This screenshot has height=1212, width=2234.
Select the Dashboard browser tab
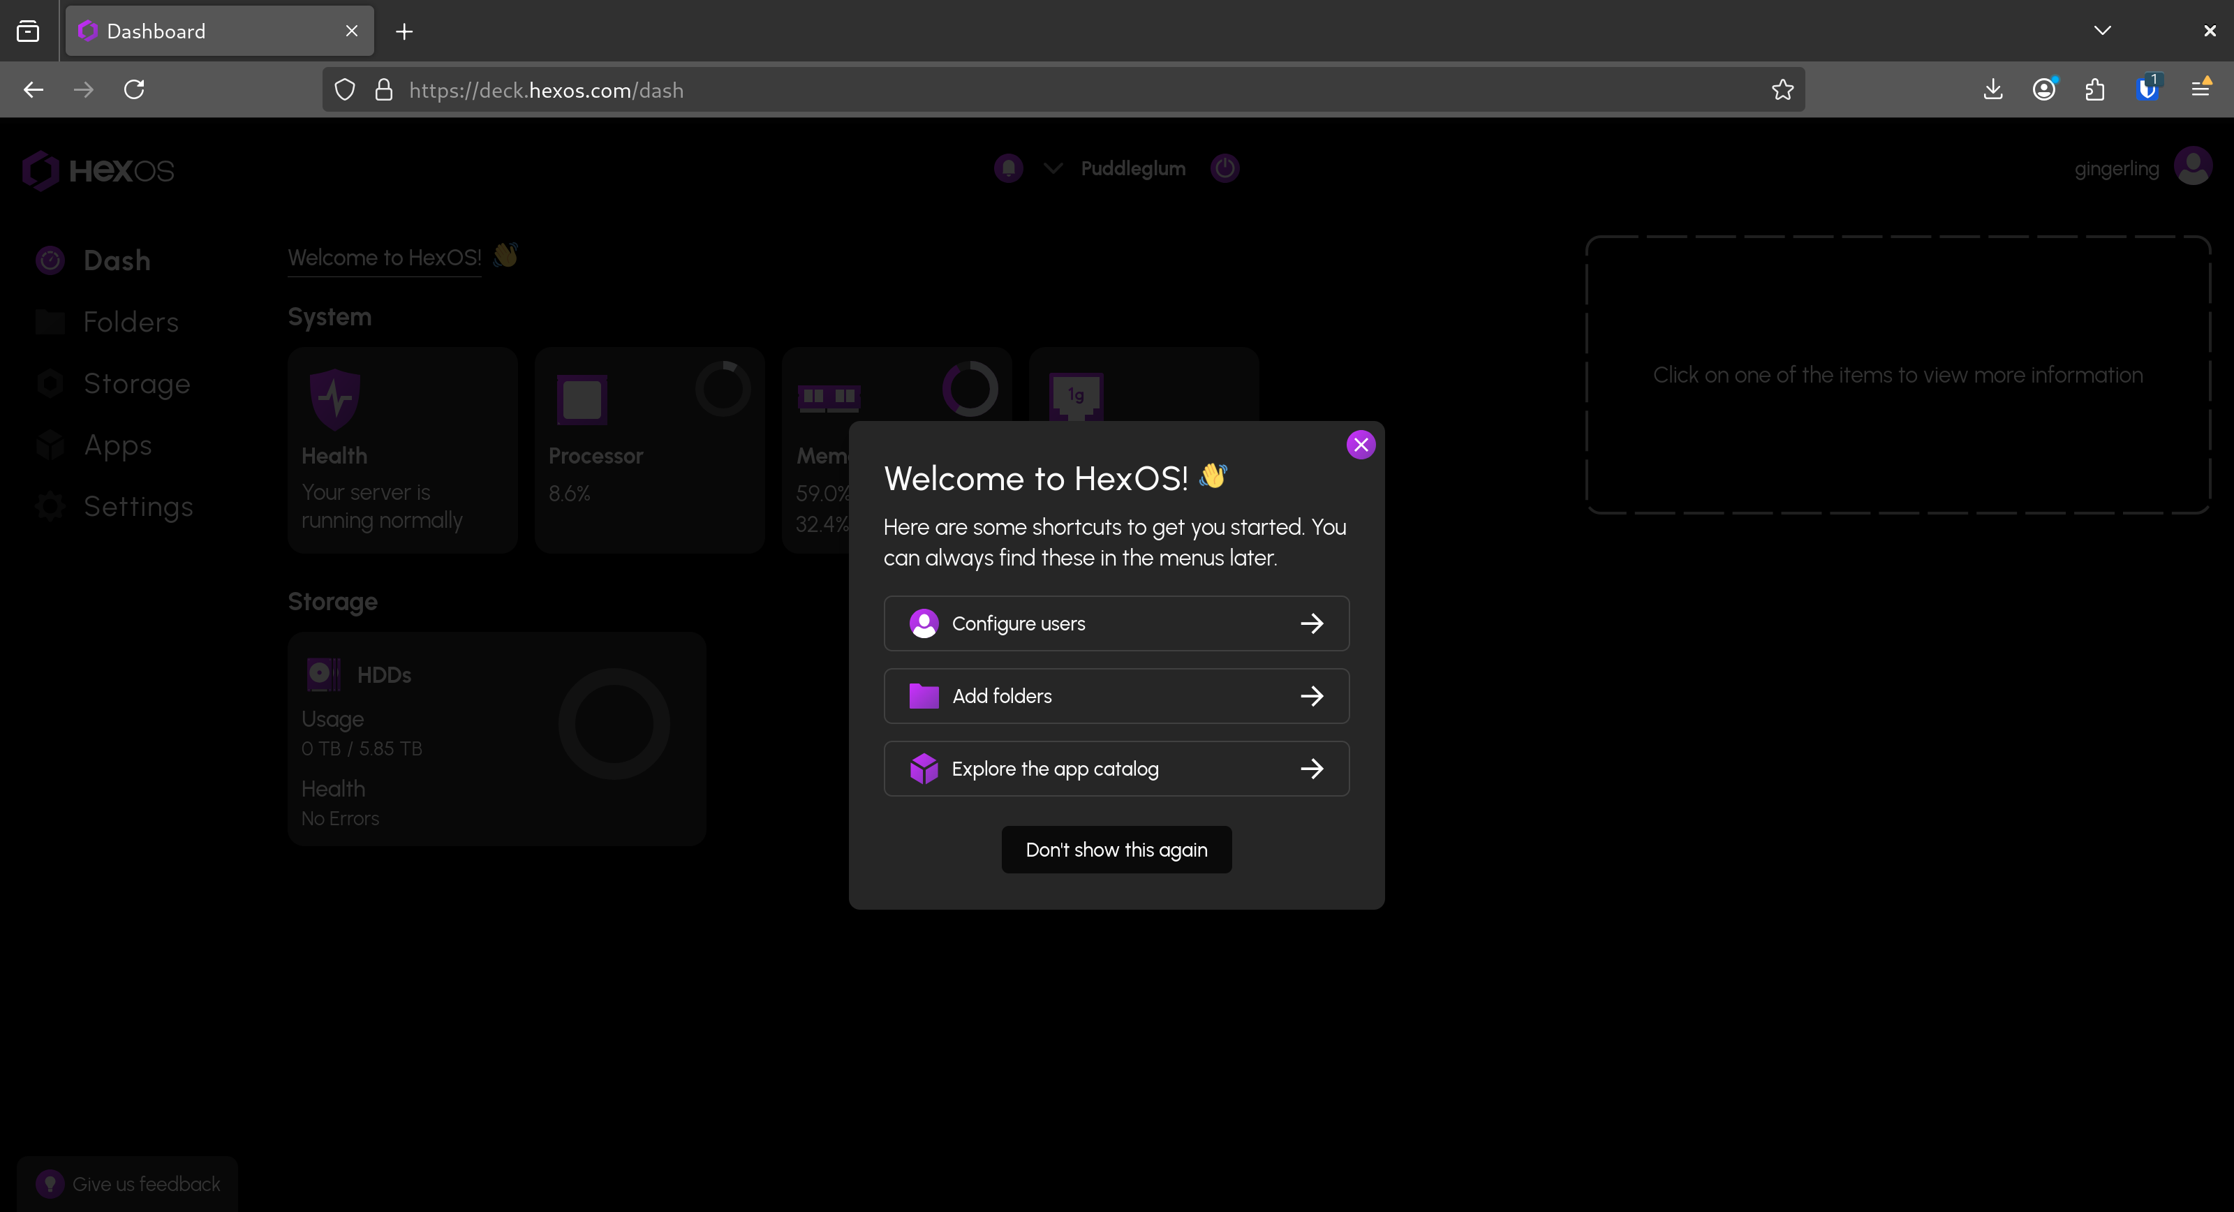[x=219, y=31]
